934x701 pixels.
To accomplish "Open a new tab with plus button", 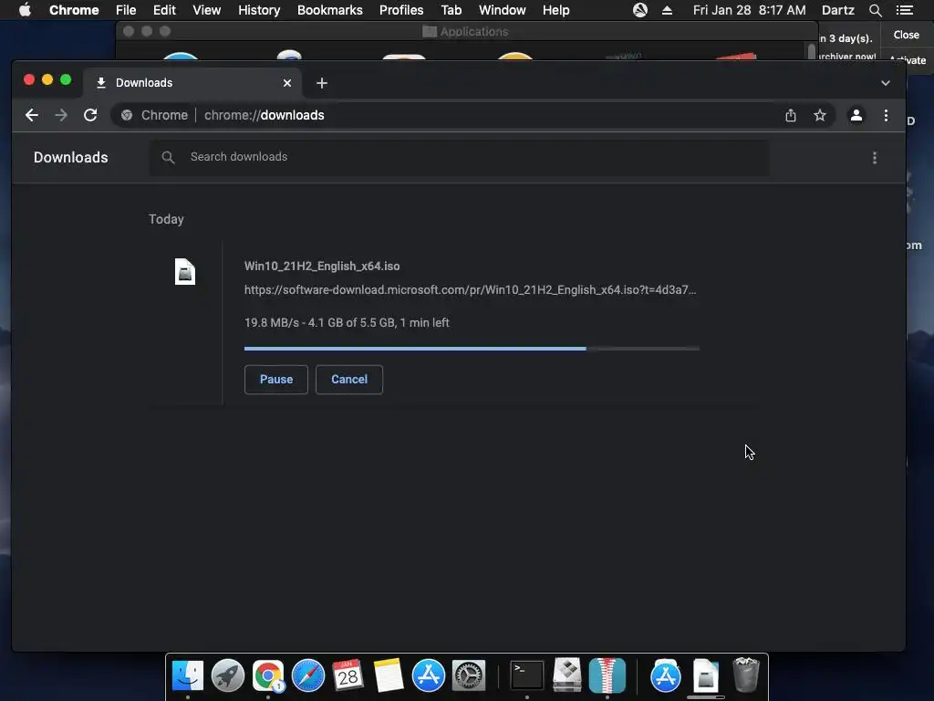I will tap(322, 83).
